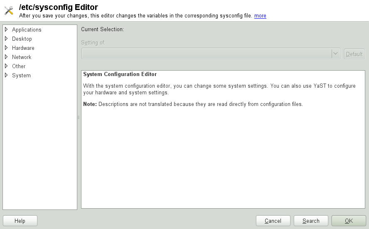The width and height of the screenshot is (369, 229).
Task: Click the Default button
Action: 354,54
